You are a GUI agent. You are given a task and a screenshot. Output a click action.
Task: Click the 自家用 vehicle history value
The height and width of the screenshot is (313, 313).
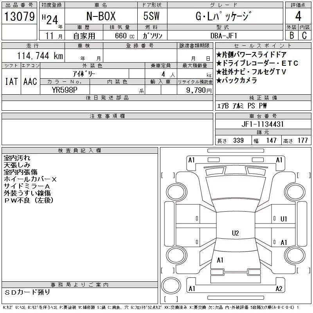[84, 36]
